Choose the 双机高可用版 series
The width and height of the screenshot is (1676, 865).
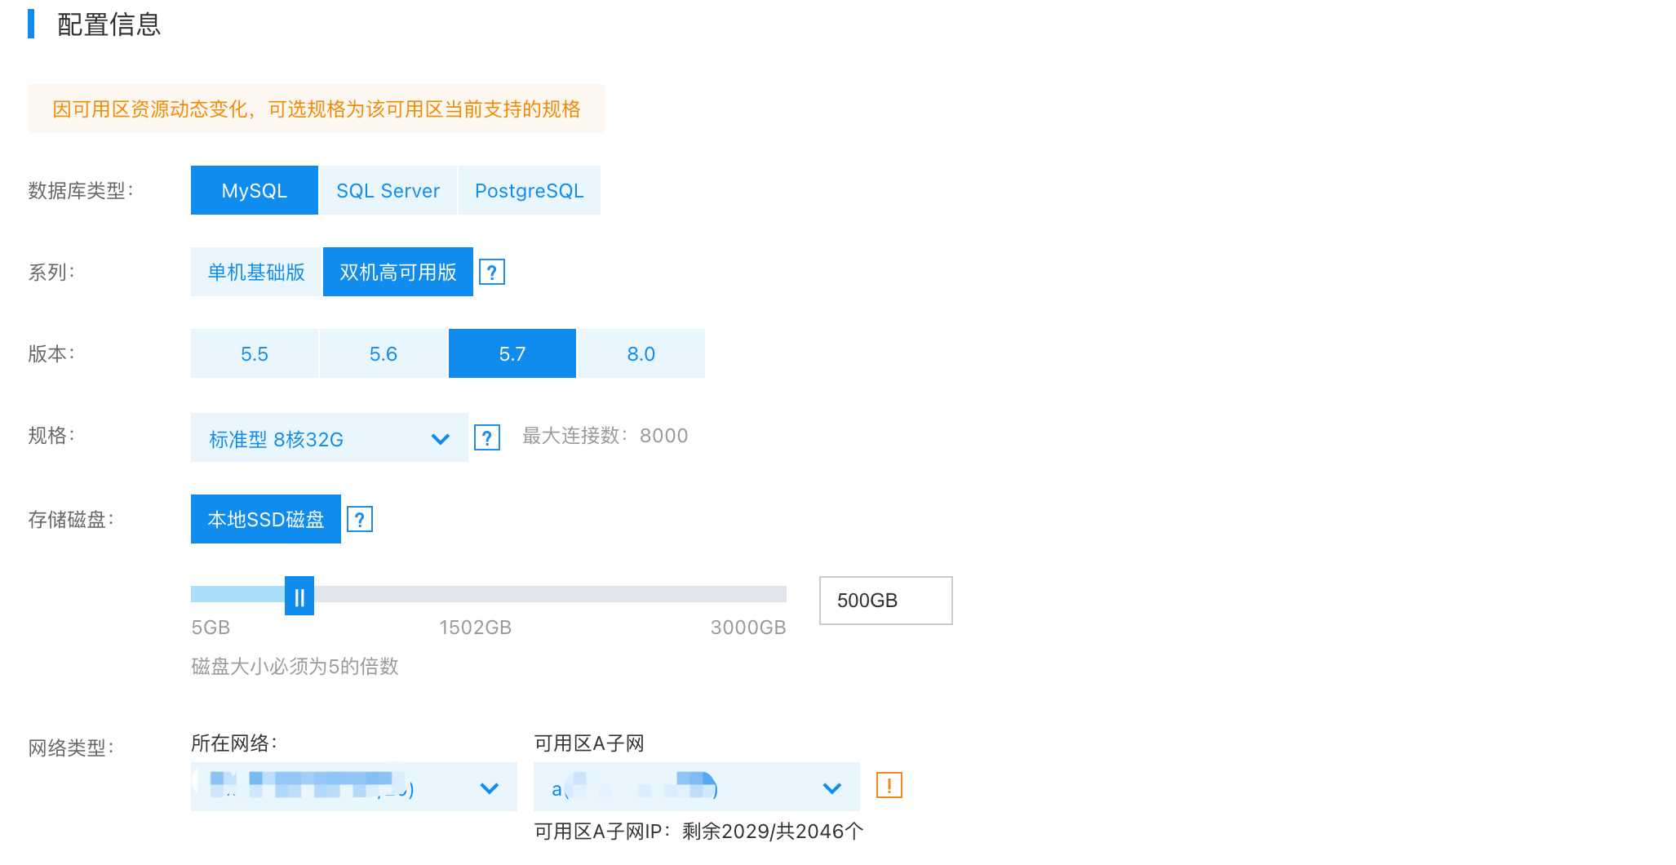(398, 272)
